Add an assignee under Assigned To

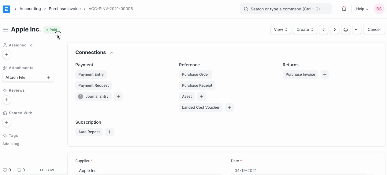click(x=7, y=55)
